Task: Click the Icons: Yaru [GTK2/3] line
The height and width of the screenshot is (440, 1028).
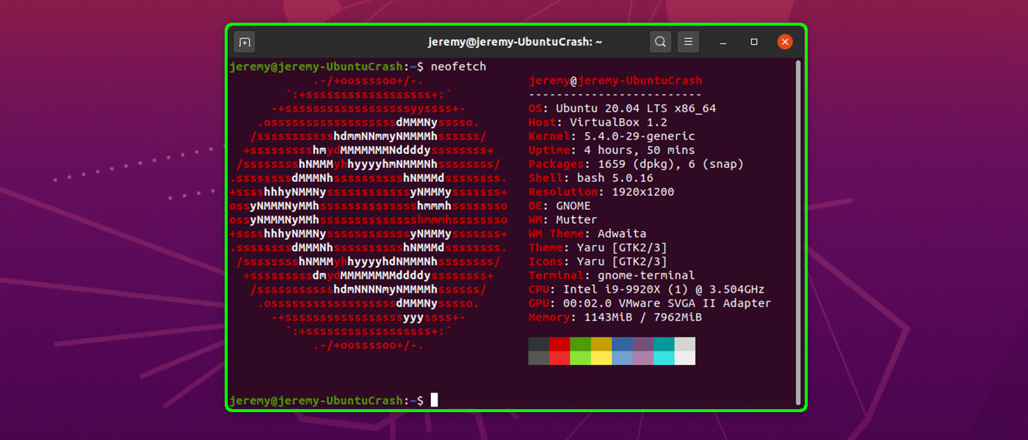Action: point(598,262)
